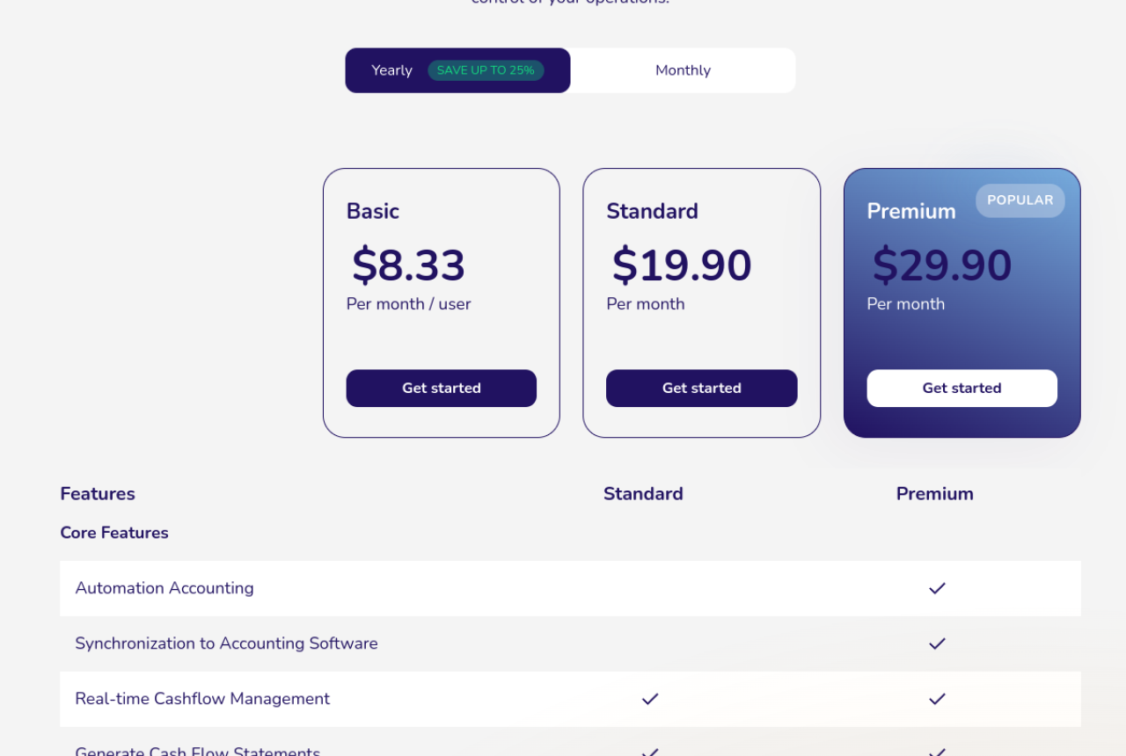The image size is (1126, 756).
Task: Click the Premium column header
Action: pos(934,493)
